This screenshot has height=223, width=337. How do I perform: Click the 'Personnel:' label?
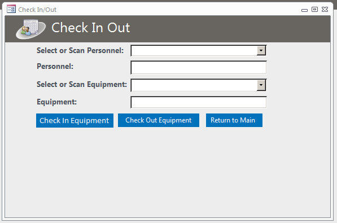(55, 67)
